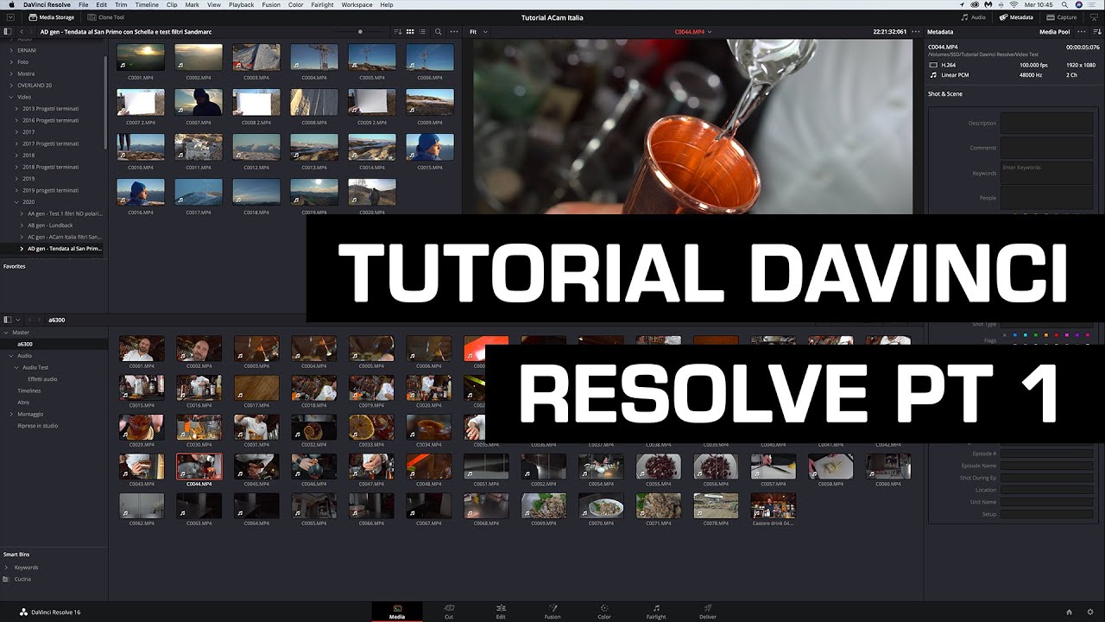Go to the Deliver page tab
This screenshot has width=1105, height=622.
[708, 612]
